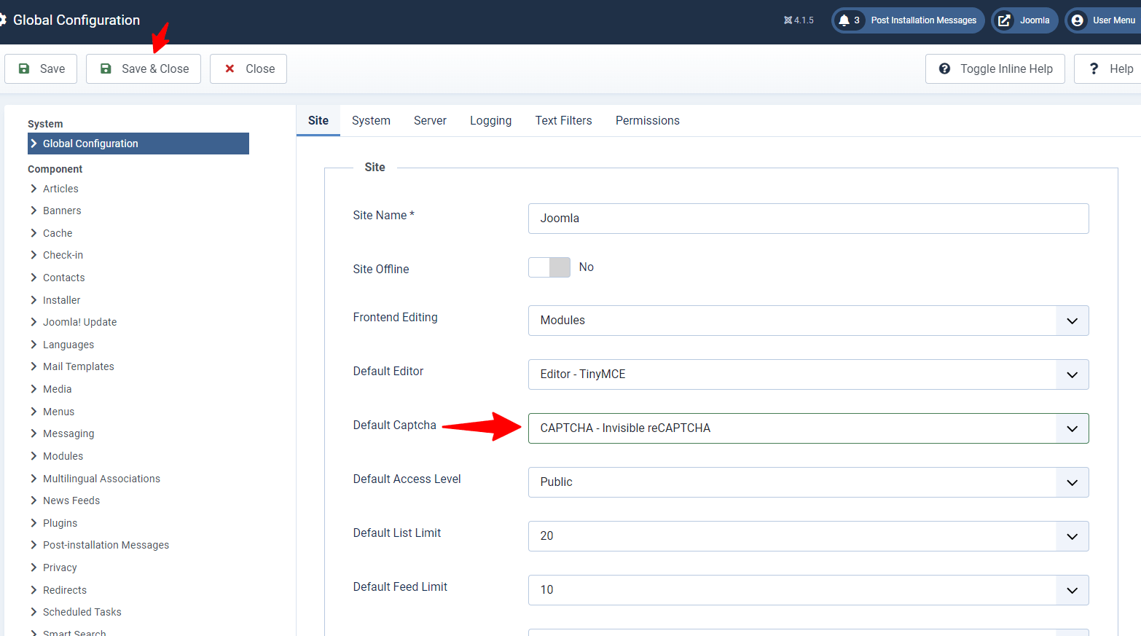
Task: Open the Default Access Level dropdown
Action: [x=808, y=482]
